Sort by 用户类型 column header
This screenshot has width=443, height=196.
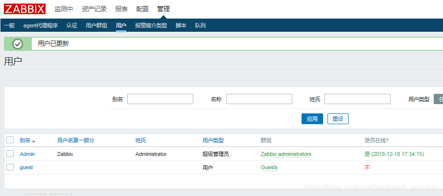click(213, 140)
